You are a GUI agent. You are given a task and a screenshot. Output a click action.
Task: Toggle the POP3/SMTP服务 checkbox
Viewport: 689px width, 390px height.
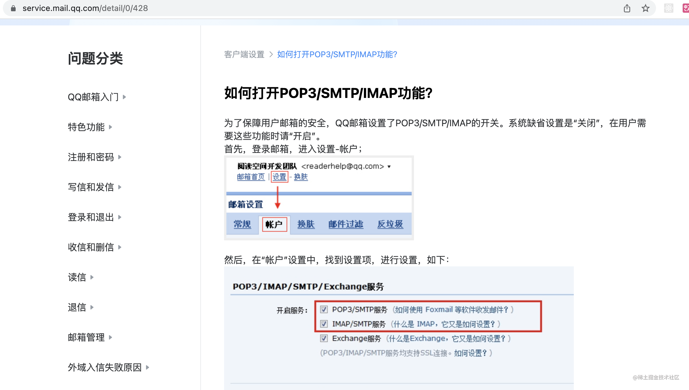point(324,309)
